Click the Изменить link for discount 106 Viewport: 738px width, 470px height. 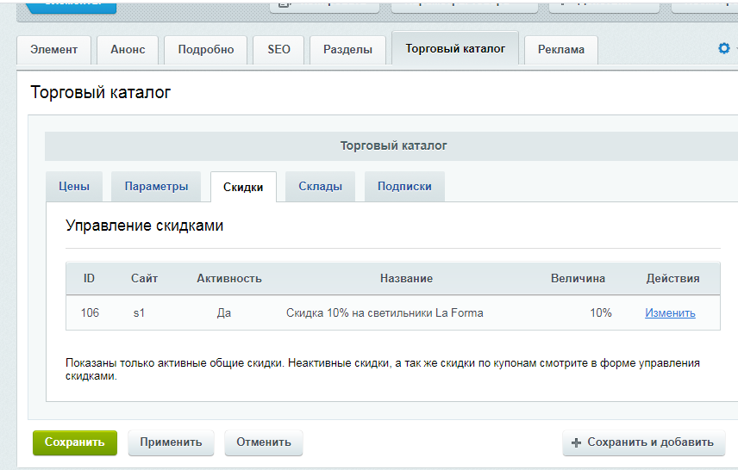(x=670, y=313)
